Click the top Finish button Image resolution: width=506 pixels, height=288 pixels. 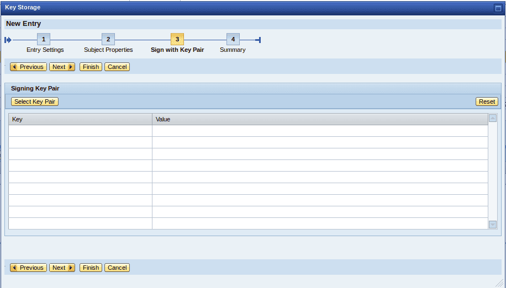click(91, 67)
